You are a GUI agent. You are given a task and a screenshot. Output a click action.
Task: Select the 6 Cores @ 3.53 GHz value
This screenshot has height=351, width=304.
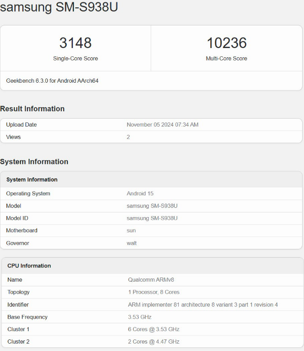(154, 329)
